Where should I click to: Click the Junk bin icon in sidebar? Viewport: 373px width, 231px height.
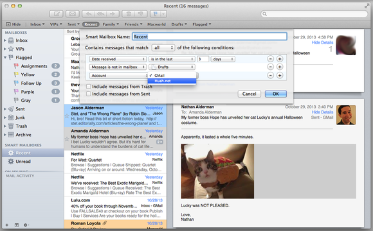coord(11,117)
